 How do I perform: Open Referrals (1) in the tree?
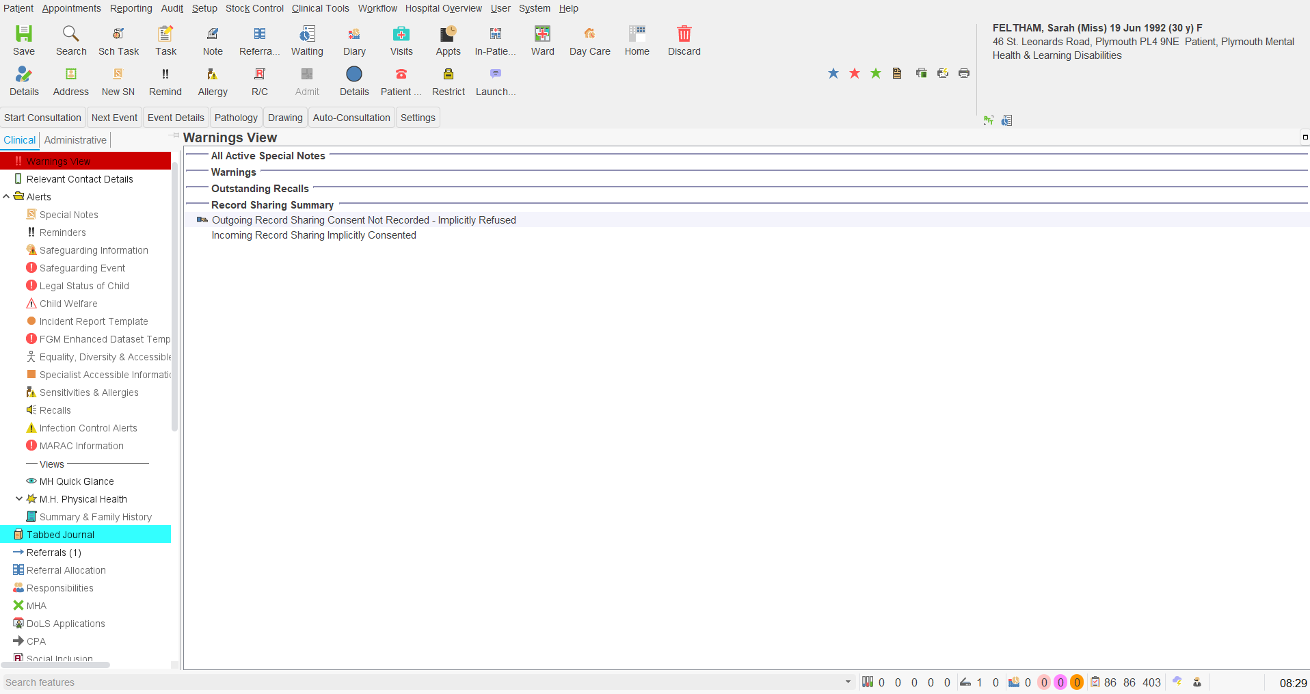click(53, 552)
